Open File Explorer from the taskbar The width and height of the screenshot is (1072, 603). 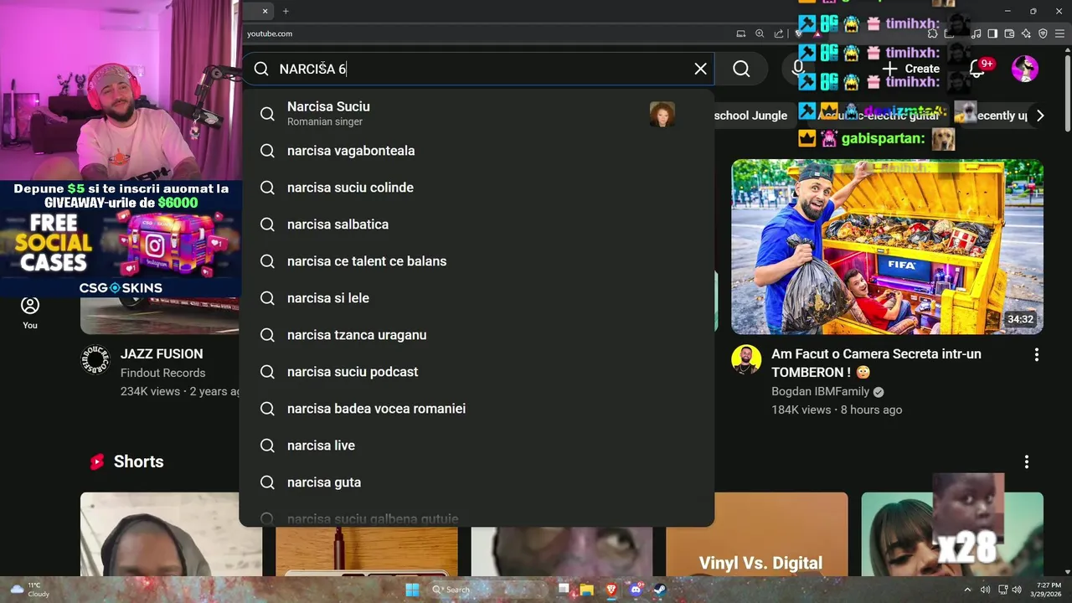coord(586,590)
